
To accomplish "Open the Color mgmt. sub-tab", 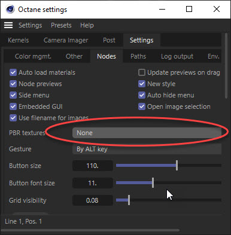I will click(33, 56).
